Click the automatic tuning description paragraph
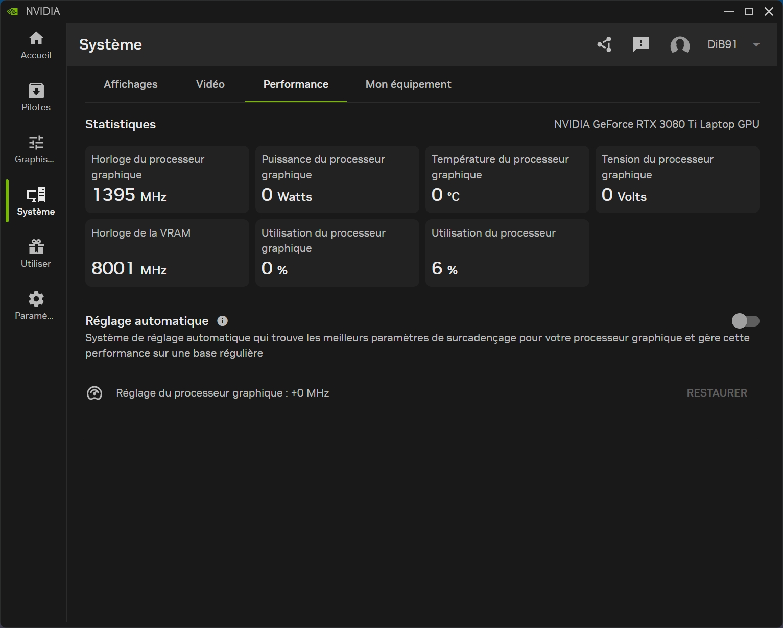Image resolution: width=783 pixels, height=628 pixels. 417,345
